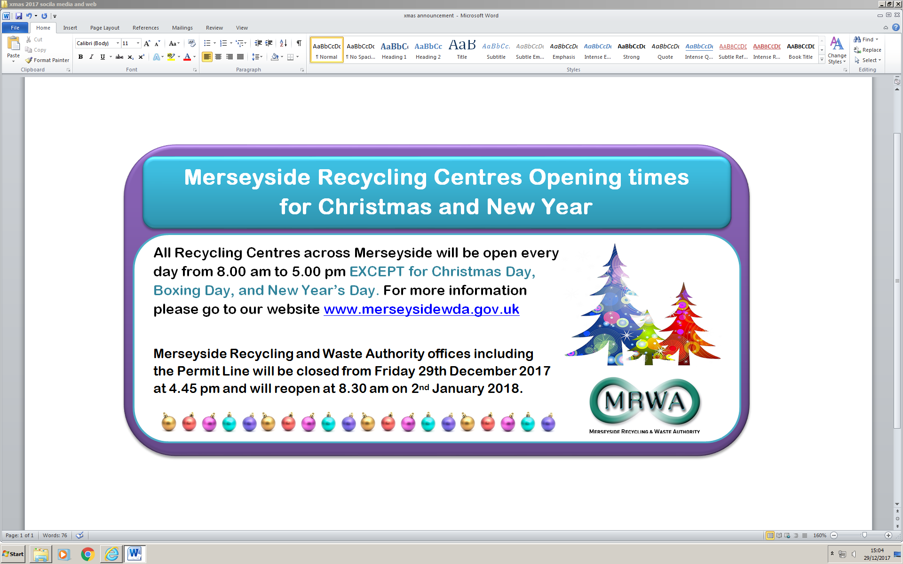Click the zoom slider handle
This screenshot has height=564, width=903.
pyautogui.click(x=864, y=535)
